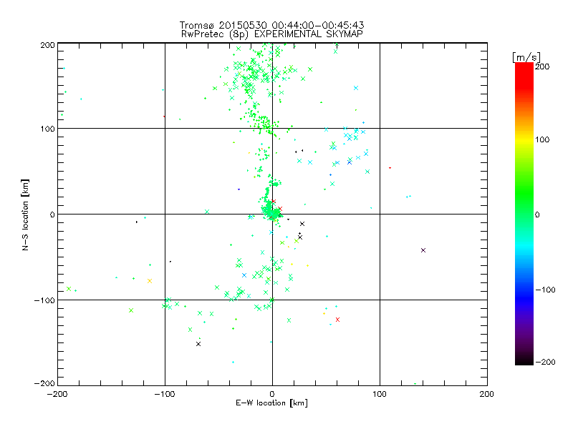Screen dimensions: 573x429
Task: Click the plot title line starting with 'Tromsø 20150530'
Action: click(272, 25)
